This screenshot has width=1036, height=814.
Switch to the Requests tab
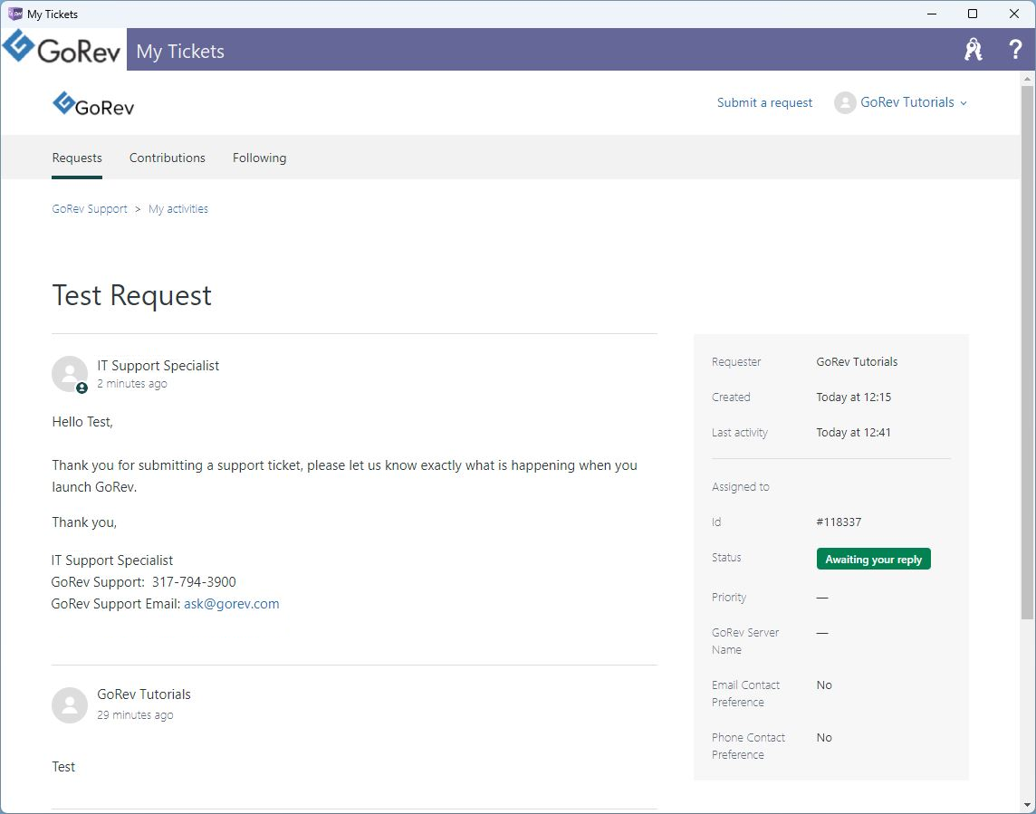tap(77, 158)
